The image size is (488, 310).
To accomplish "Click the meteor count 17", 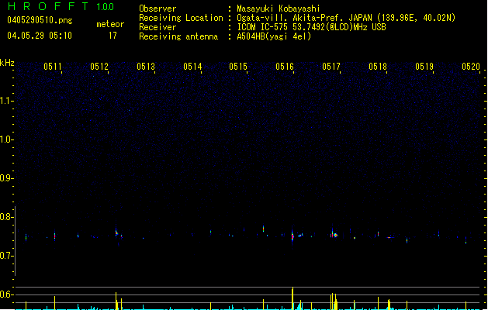I will (x=112, y=36).
